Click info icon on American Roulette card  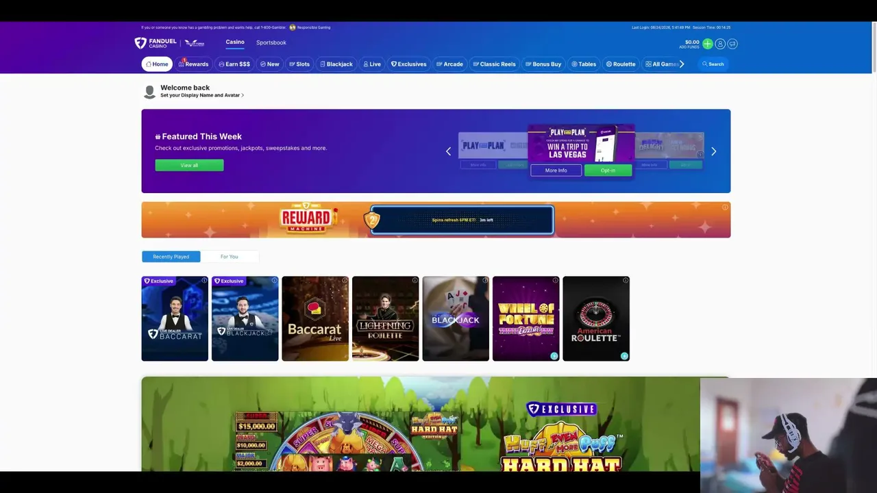click(626, 281)
